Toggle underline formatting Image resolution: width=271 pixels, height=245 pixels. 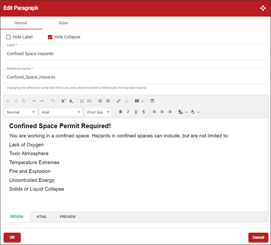136,112
